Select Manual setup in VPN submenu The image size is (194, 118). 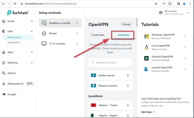coord(18,37)
